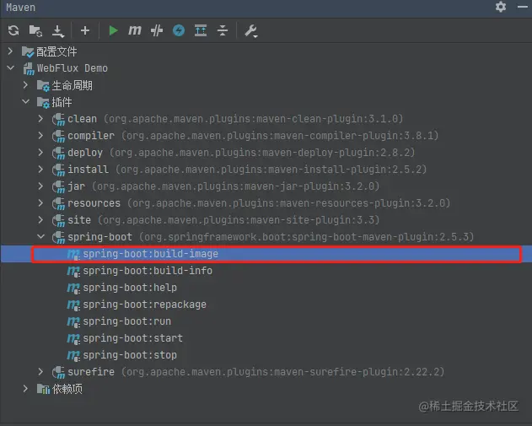532x426 pixels.
Task: Click the site plugin icon
Action: tap(58, 220)
